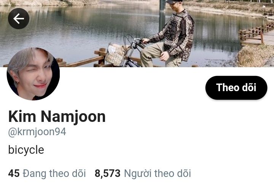
Task: Open the 8,573 followers count
Action: [x=107, y=174]
